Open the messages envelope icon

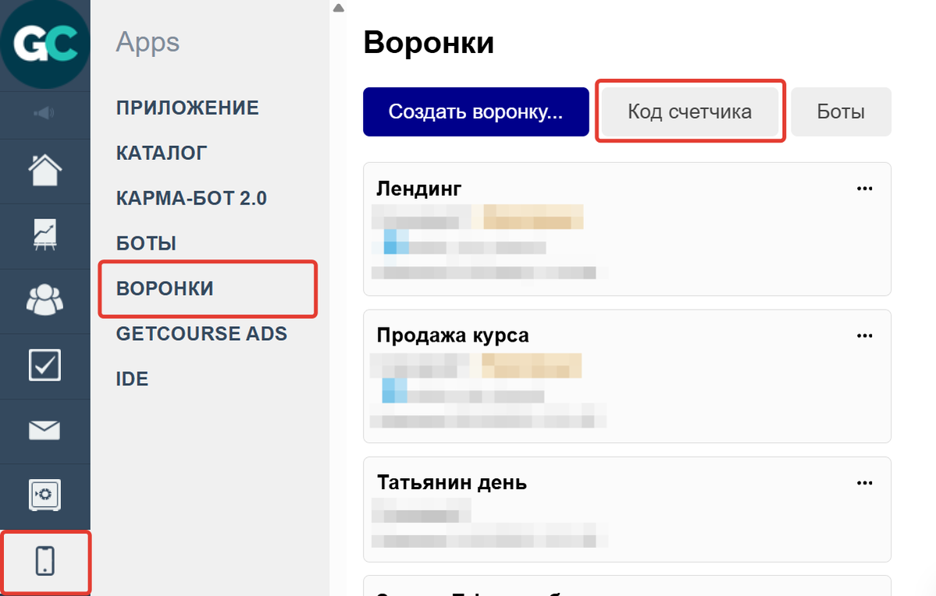[44, 430]
